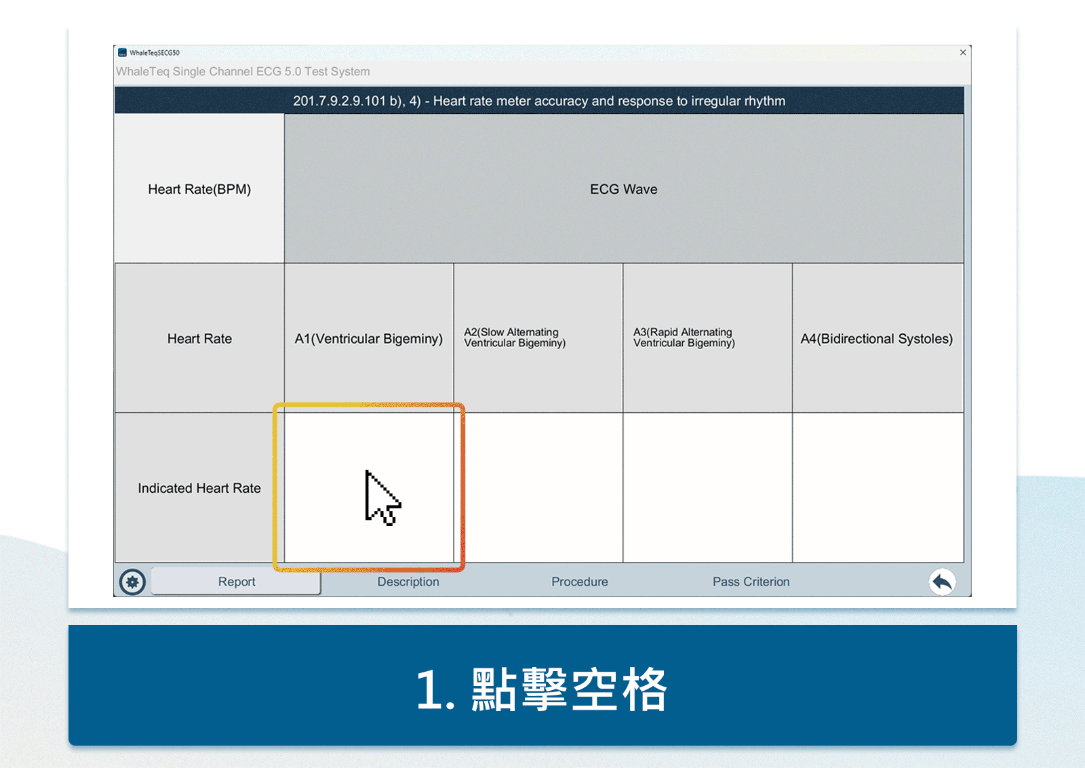This screenshot has width=1085, height=768.
Task: View the Pass Criterion tab
Action: click(x=751, y=582)
